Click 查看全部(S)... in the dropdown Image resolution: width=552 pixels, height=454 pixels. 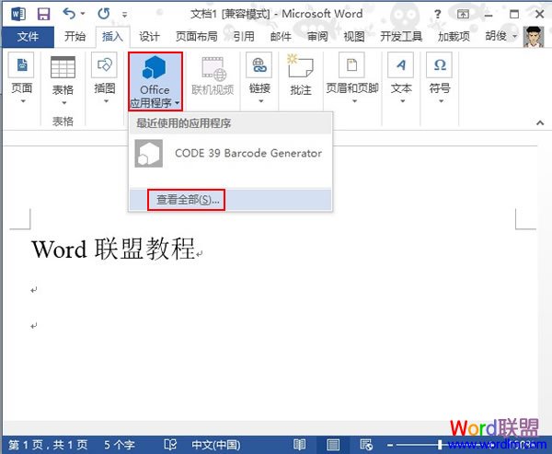click(x=188, y=199)
